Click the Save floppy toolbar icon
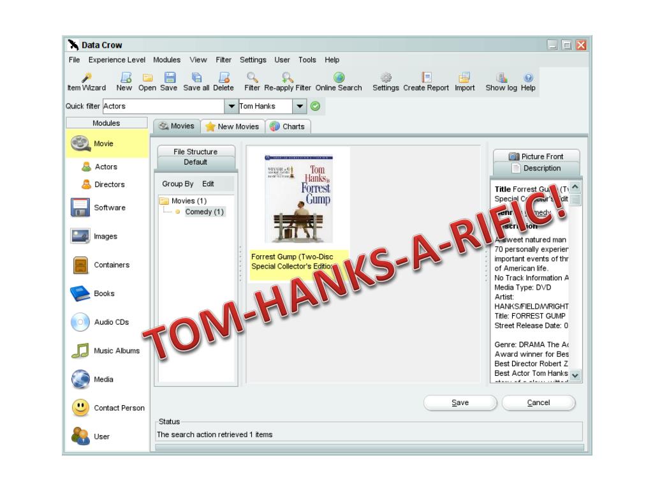 coord(168,82)
